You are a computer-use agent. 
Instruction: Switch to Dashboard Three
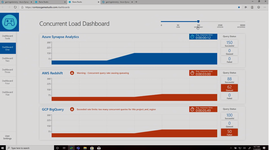point(8,71)
